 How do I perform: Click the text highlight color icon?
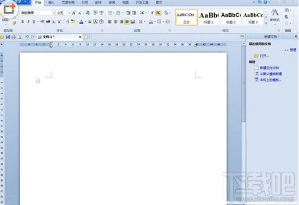73,22
